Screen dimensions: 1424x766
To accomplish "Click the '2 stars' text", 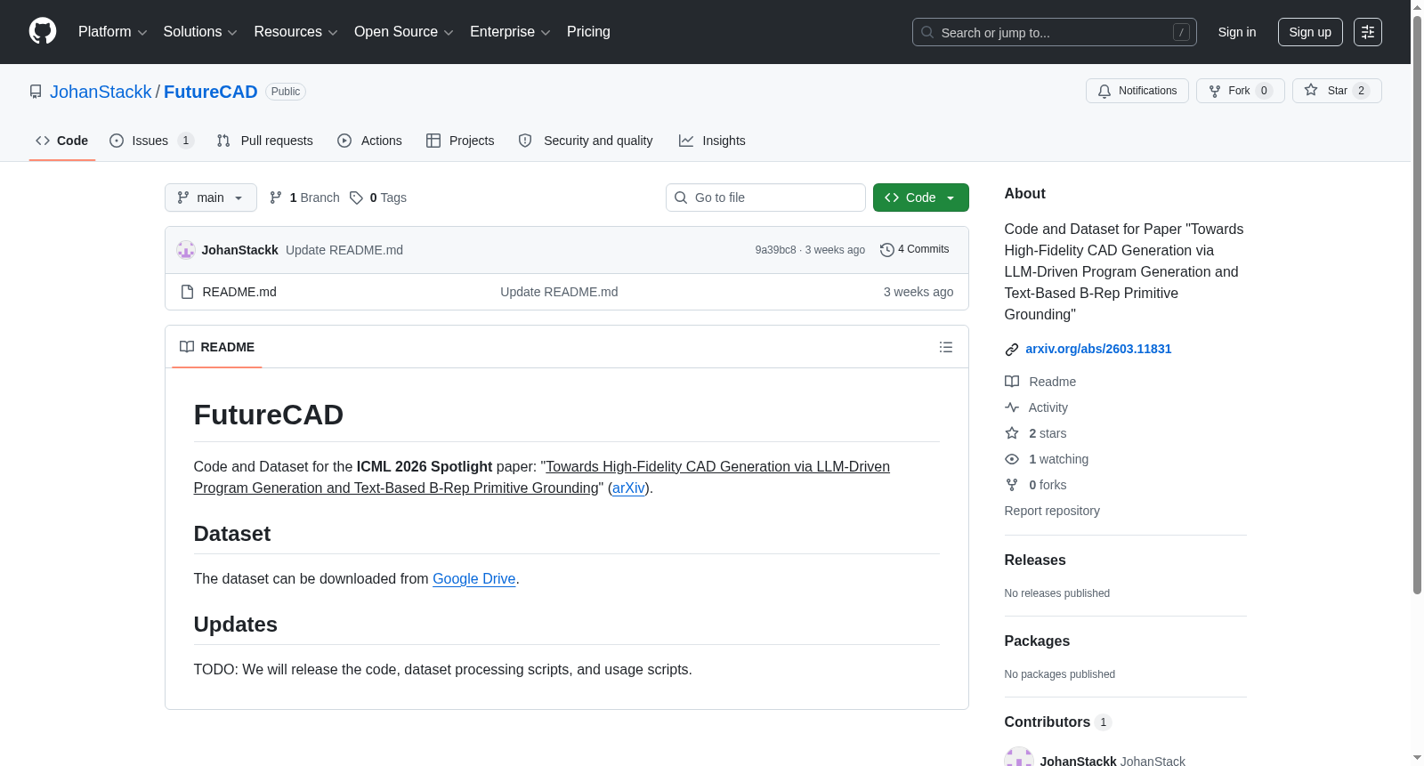I will (1048, 433).
